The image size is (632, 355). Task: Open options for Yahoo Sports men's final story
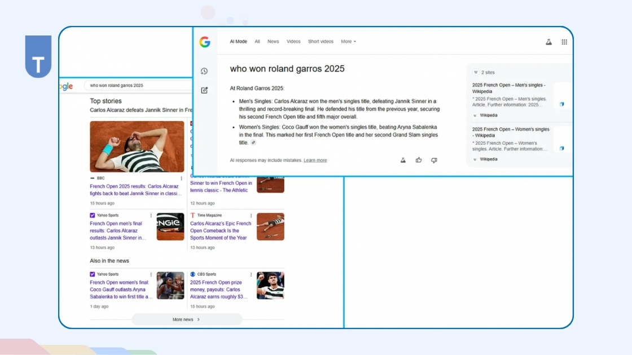pyautogui.click(x=151, y=216)
